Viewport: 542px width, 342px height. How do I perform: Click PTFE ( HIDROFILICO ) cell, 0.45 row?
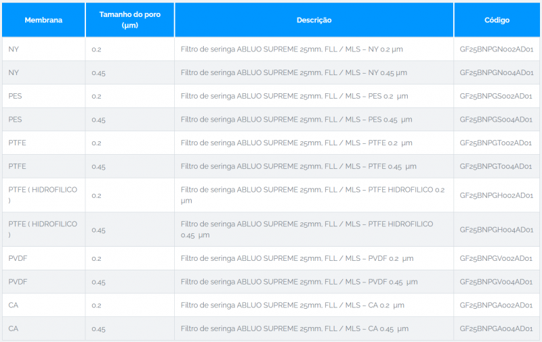(x=43, y=230)
